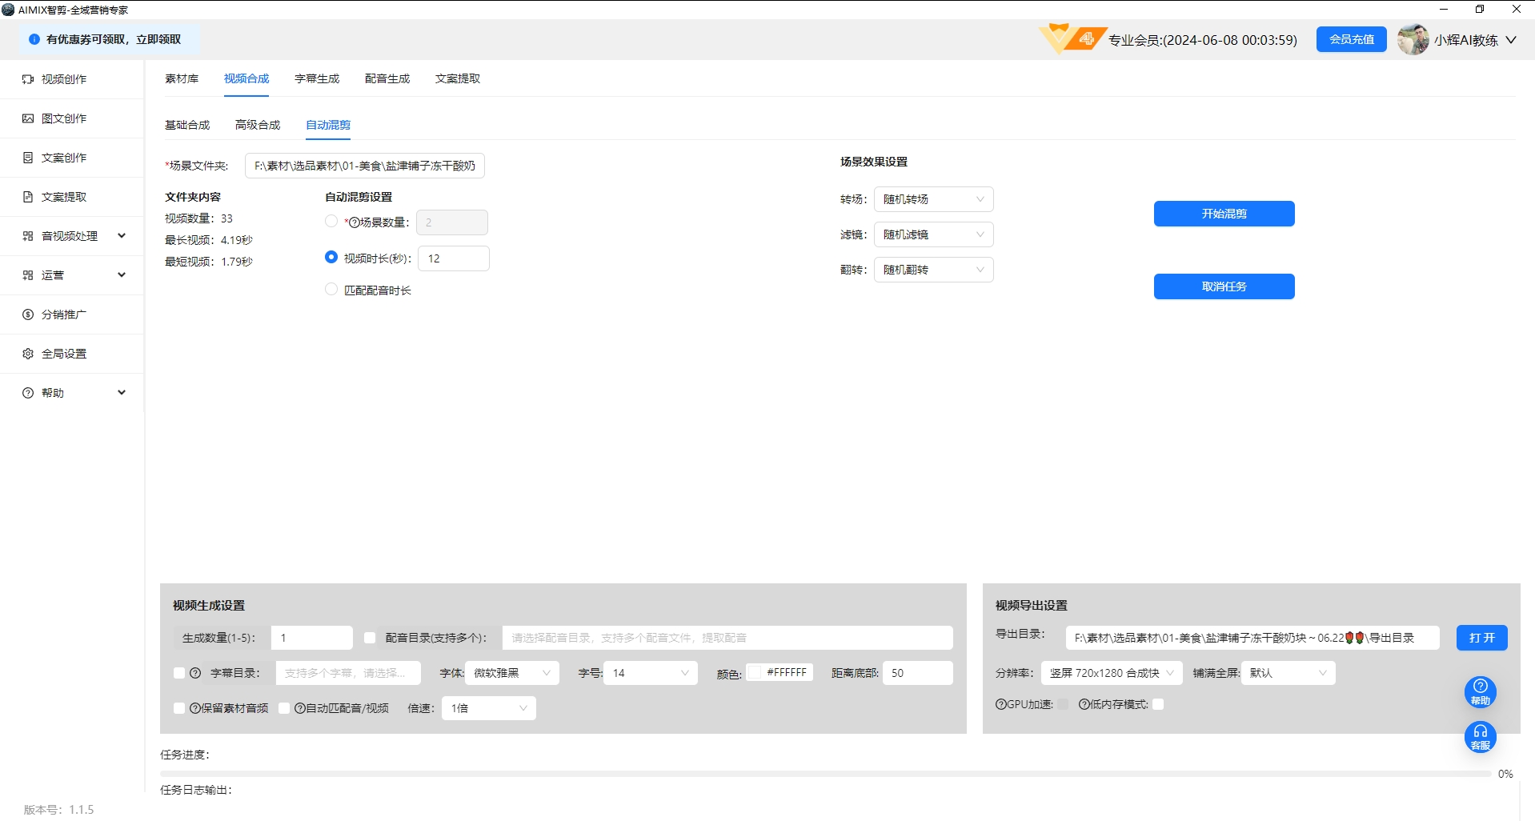Switch to the 字幕生成 tab
Screen dimensions: 1535x833
(317, 78)
